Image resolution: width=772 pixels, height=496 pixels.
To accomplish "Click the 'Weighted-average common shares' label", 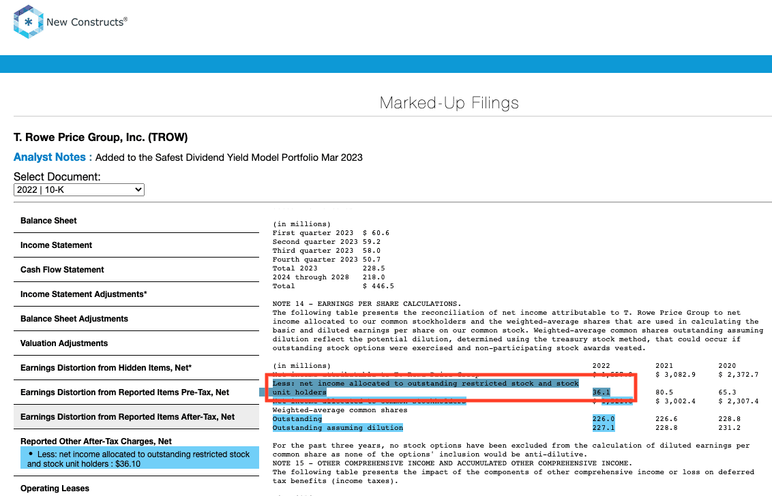I will click(x=340, y=410).
